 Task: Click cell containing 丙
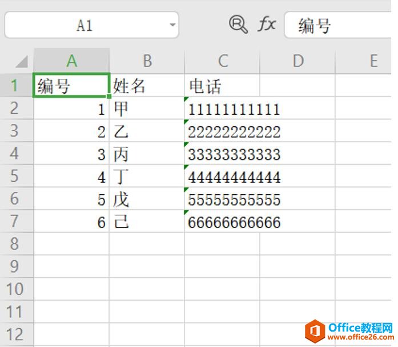(147, 153)
